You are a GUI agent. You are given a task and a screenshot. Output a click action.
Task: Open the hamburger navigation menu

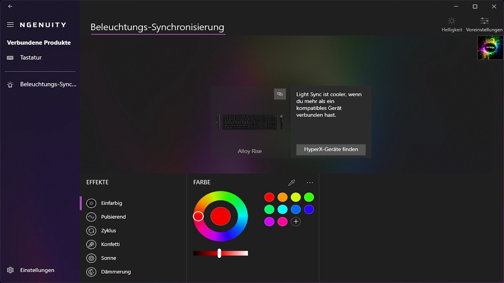click(x=10, y=25)
